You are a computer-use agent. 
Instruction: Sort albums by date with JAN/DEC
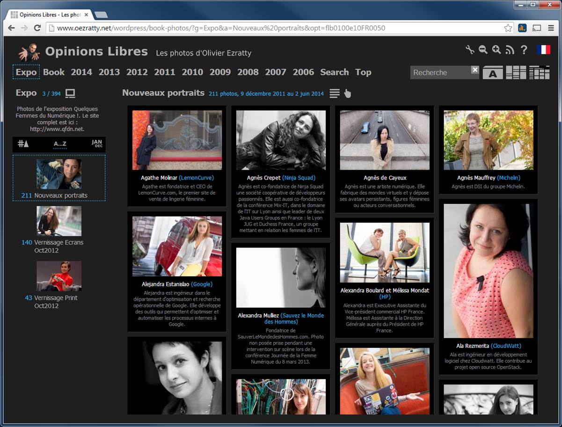pyautogui.click(x=97, y=144)
